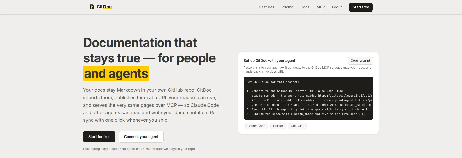Image resolution: width=462 pixels, height=158 pixels.
Task: Click Connect your agent button
Action: [141, 137]
